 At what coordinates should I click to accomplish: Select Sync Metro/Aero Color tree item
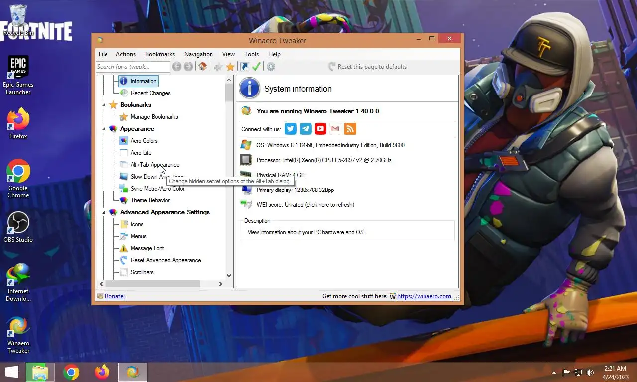click(x=157, y=189)
